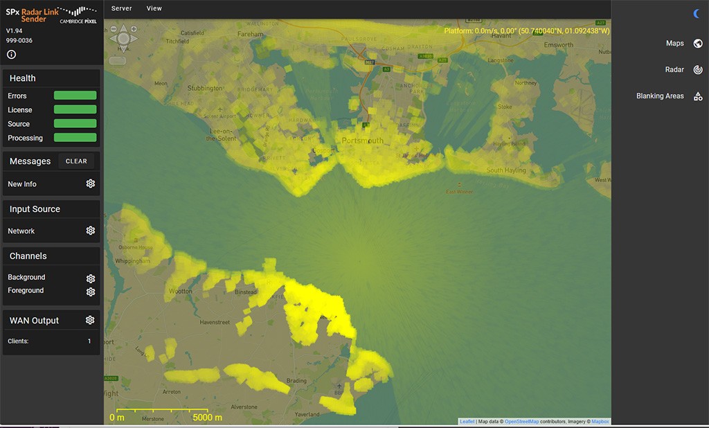The image size is (709, 428).
Task: Open the OpenStreetMap attribution link
Action: (521, 421)
